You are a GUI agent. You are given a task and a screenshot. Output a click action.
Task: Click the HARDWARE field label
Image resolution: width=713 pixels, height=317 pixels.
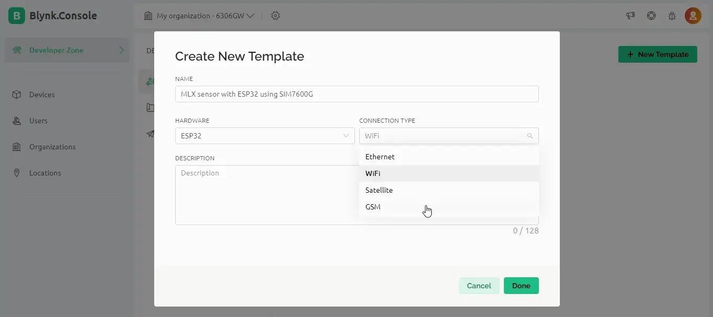tap(192, 121)
